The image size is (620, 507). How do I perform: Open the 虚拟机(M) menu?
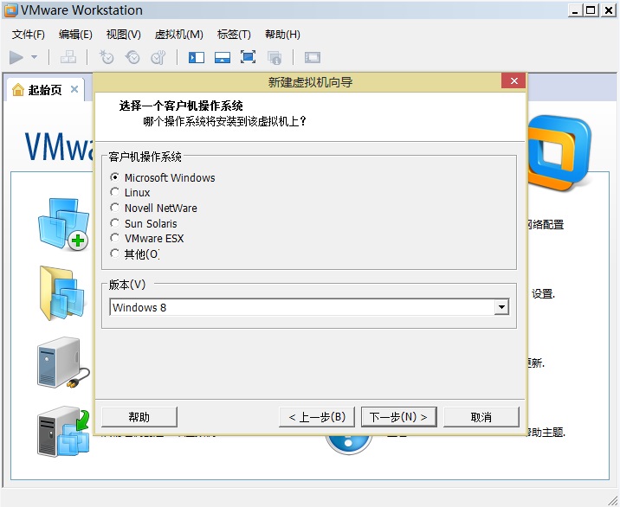[178, 35]
